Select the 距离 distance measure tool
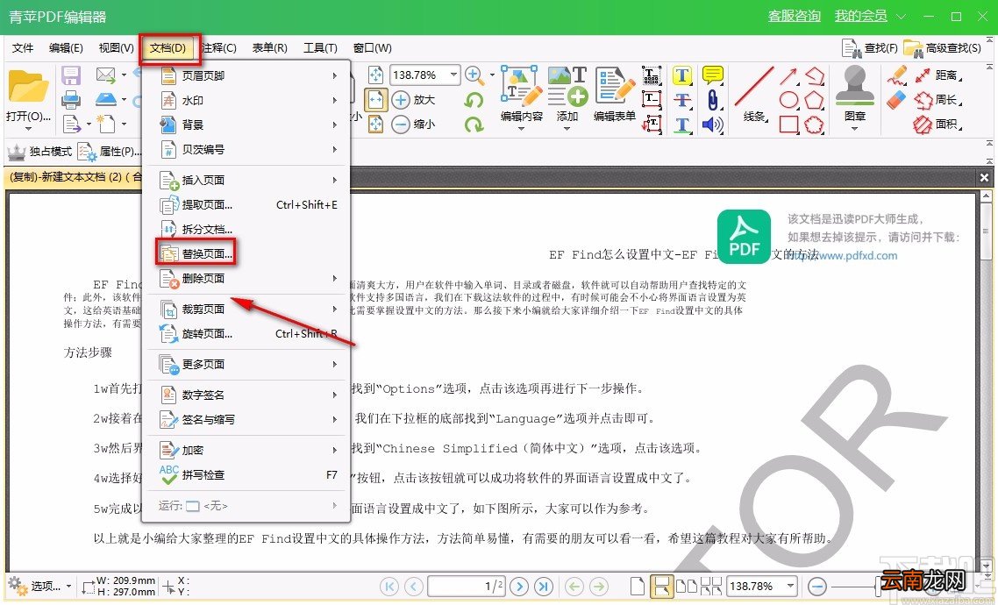 (939, 75)
